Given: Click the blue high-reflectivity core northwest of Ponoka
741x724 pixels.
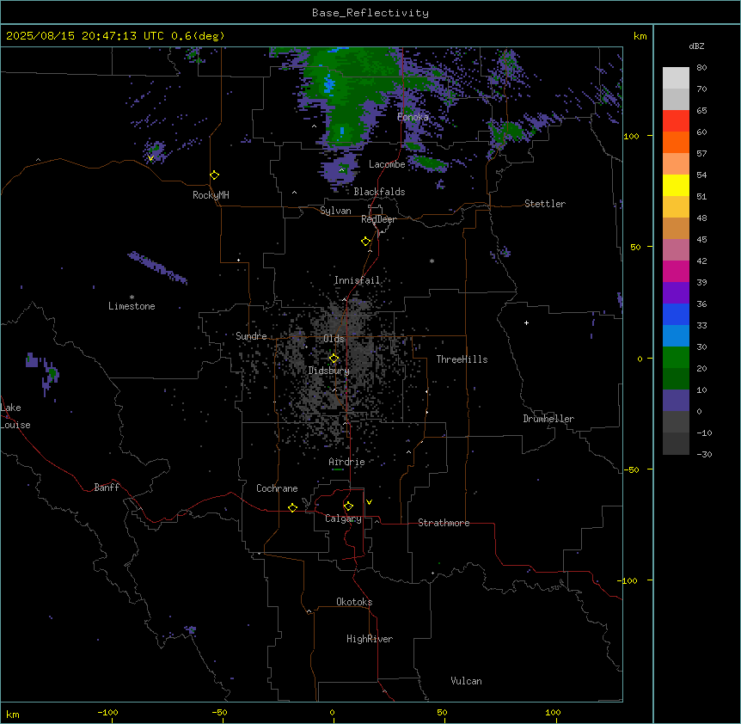Looking at the screenshot, I should (x=329, y=83).
